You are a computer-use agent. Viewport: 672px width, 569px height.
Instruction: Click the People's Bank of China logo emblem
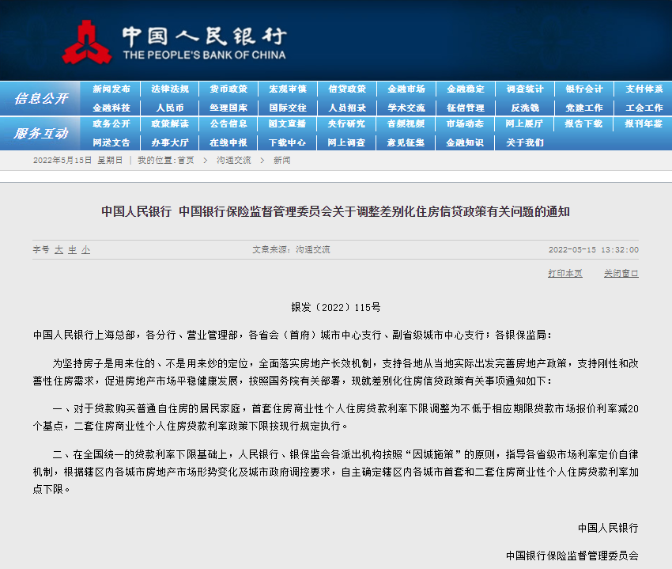[87, 41]
